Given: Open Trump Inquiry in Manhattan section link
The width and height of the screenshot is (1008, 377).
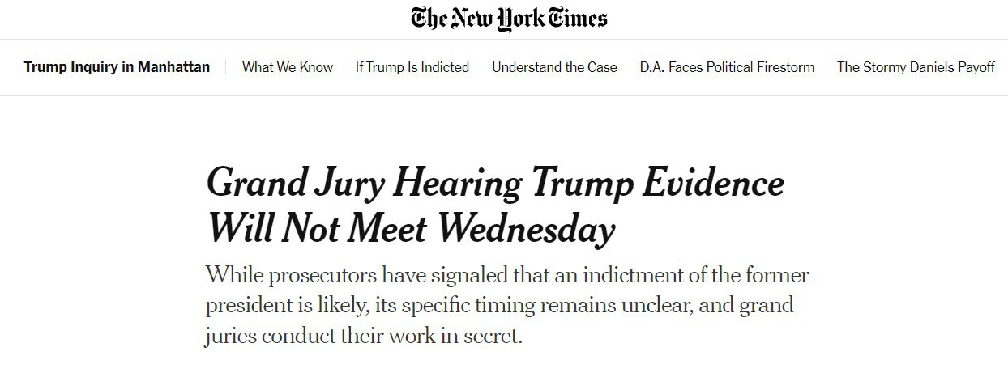Looking at the screenshot, I should (x=117, y=67).
